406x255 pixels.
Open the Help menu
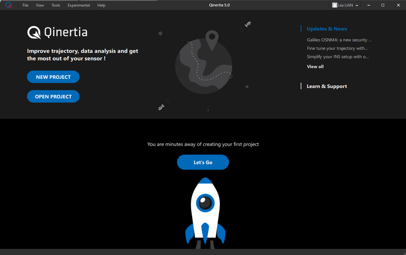101,5
